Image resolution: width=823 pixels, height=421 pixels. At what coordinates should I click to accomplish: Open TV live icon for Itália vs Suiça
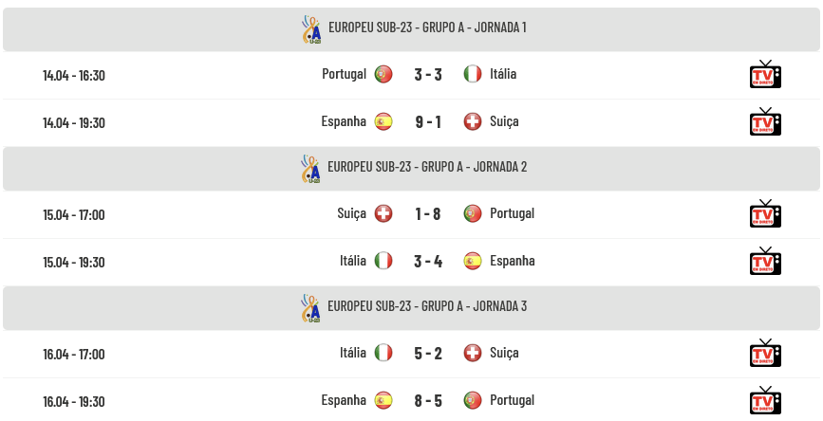(x=765, y=353)
